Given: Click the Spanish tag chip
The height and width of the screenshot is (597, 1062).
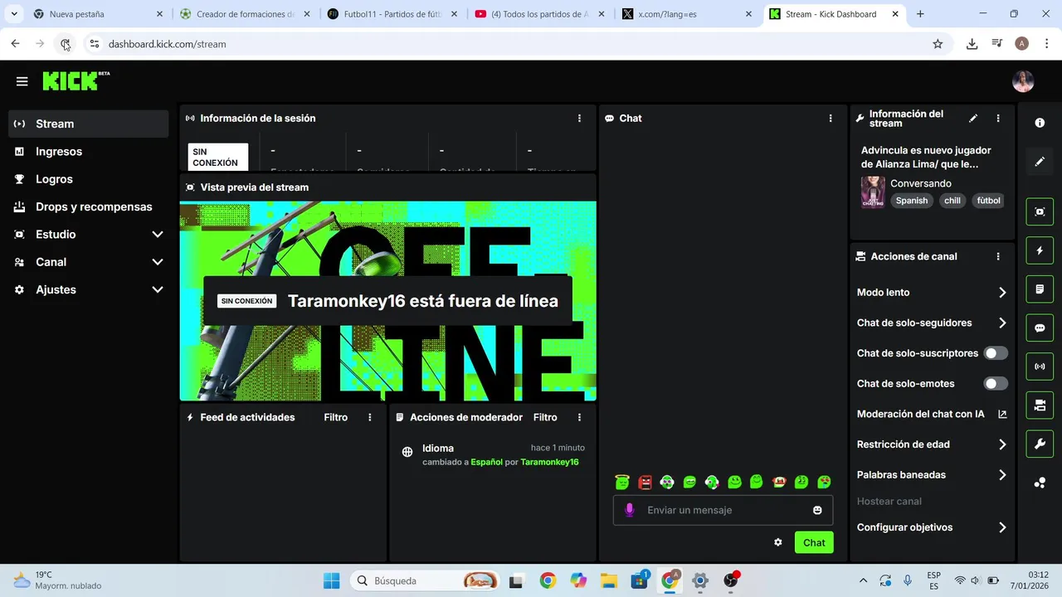Looking at the screenshot, I should click(x=912, y=201).
